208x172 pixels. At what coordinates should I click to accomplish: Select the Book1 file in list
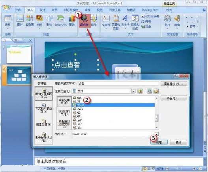[x=113, y=105]
